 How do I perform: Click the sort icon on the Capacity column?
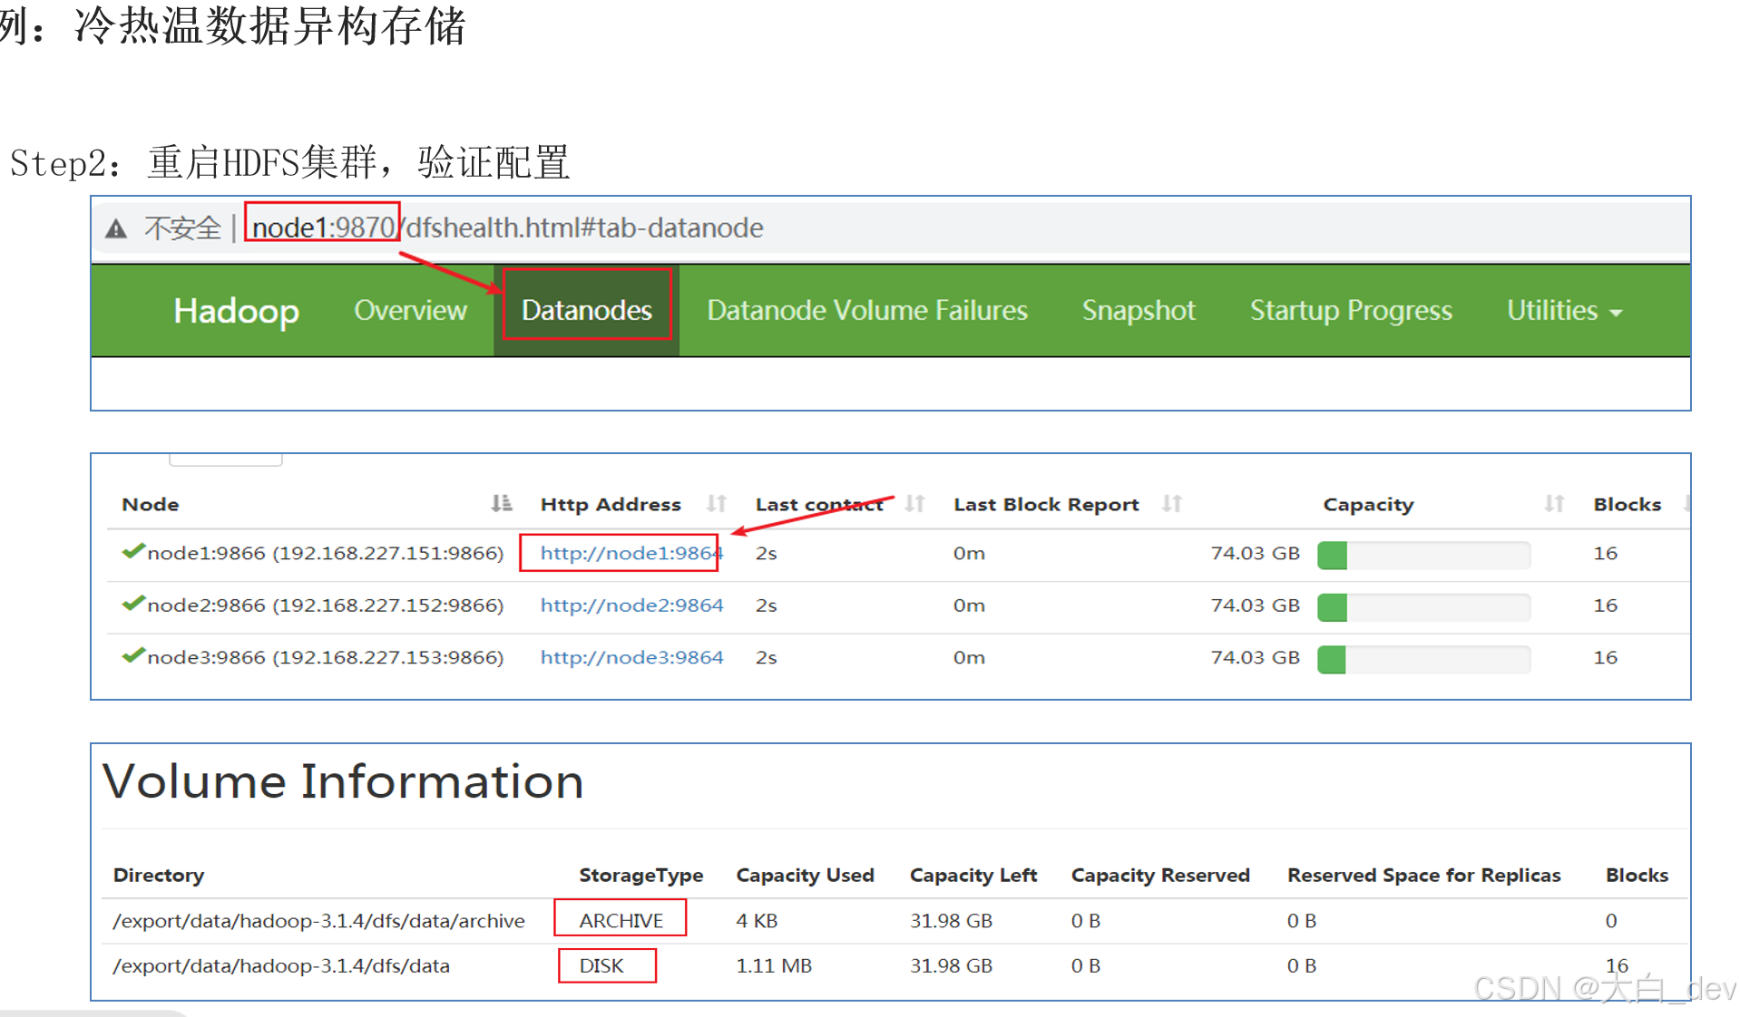tap(1553, 503)
